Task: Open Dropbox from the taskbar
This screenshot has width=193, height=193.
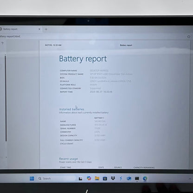Action: [x=113, y=179]
